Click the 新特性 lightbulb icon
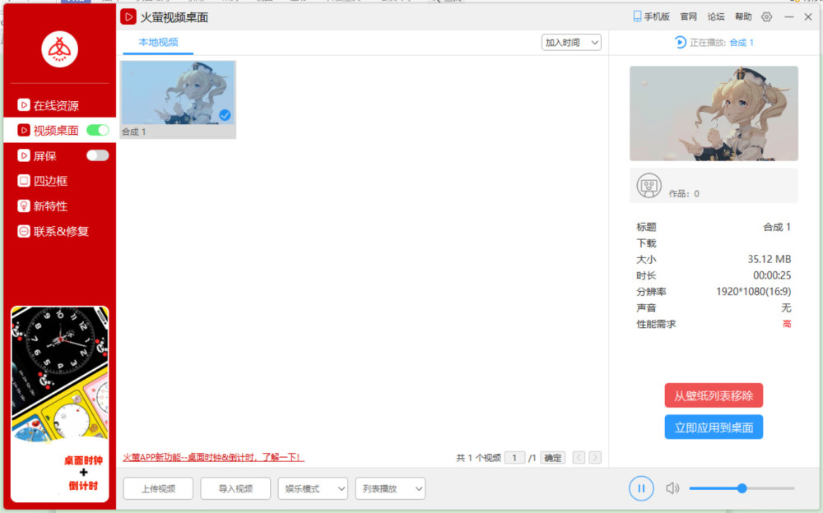 tap(24, 206)
